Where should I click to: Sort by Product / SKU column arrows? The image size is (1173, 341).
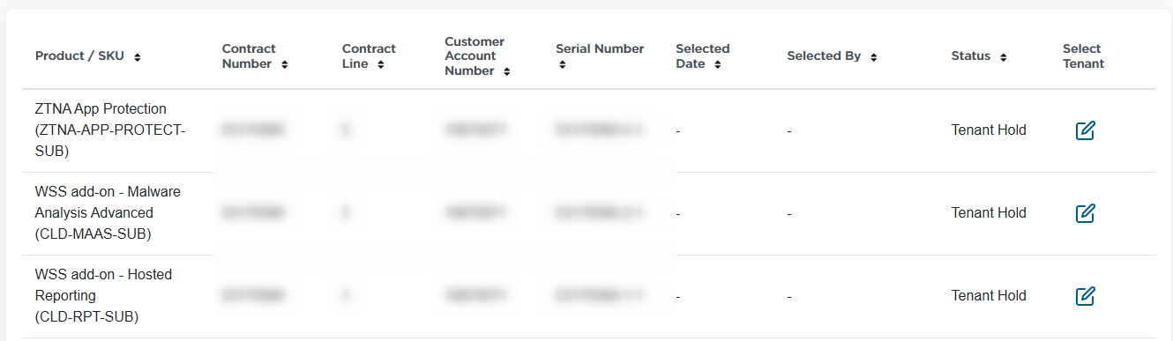click(x=138, y=57)
